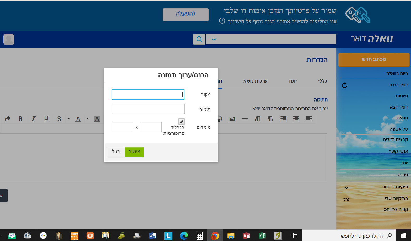Viewport: 411px width, 241px height.
Task: Open דואר נכנס inbox folder
Action: coord(398,85)
